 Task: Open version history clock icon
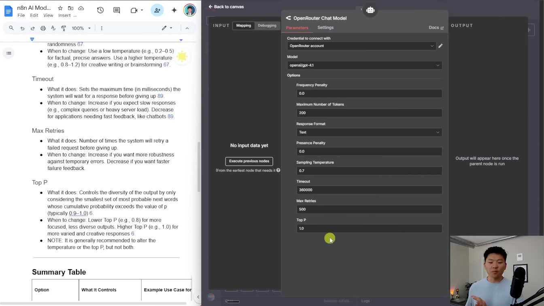pos(100,10)
